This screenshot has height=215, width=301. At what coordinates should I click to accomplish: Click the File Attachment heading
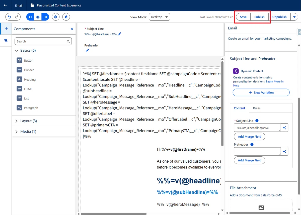[243, 188]
